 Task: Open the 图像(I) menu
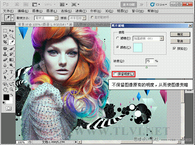(x=37, y=11)
